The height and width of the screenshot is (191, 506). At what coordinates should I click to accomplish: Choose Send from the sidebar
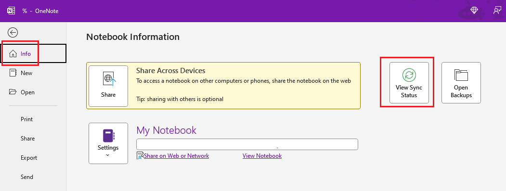pos(27,177)
